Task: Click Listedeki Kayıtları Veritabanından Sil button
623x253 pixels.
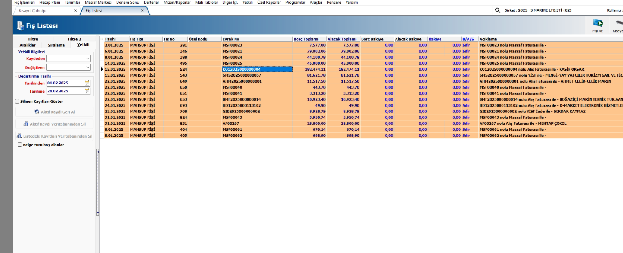Action: [55, 136]
